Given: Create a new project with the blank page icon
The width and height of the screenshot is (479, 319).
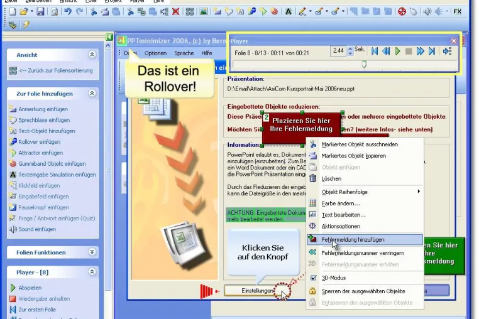Looking at the screenshot, I should 13,11.
